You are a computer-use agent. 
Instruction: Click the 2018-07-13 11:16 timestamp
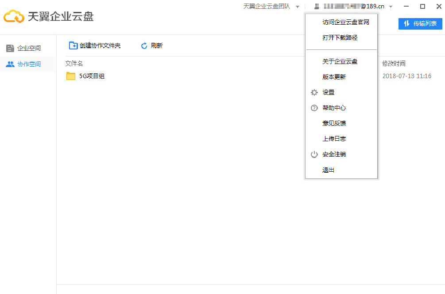pos(406,76)
